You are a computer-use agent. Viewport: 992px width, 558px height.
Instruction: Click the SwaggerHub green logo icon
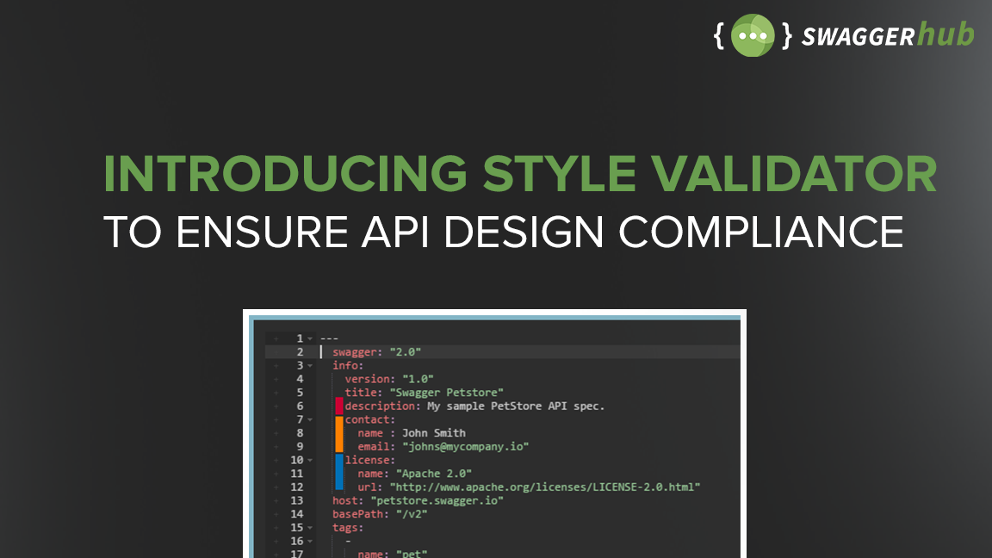pyautogui.click(x=753, y=35)
